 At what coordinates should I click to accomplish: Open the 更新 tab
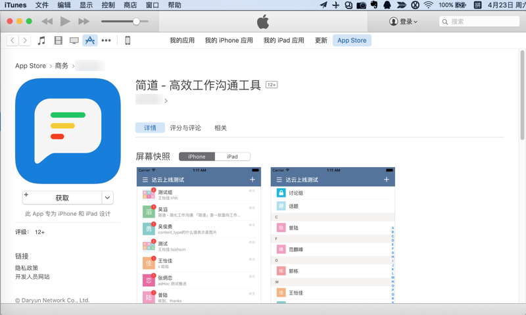321,41
